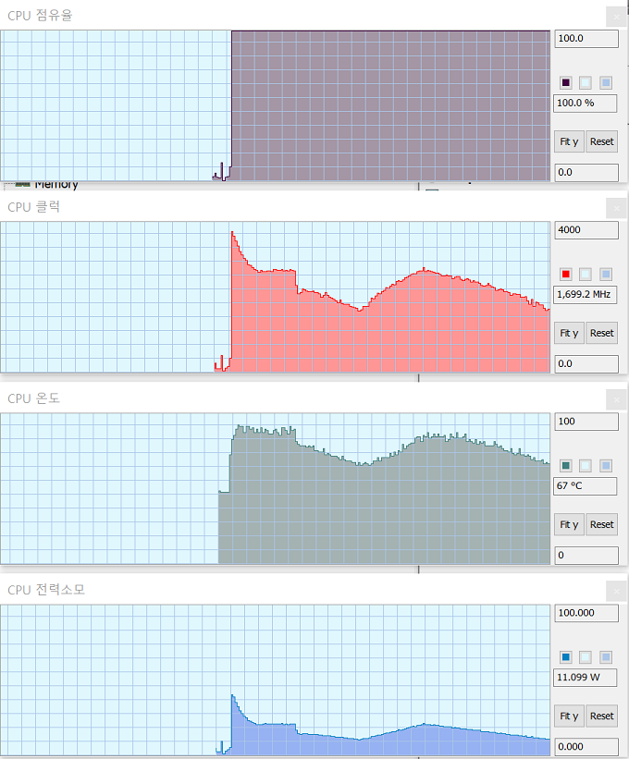The width and height of the screenshot is (629, 759).
Task: Edit the 100.0 maximum field of CPU 점유율
Action: click(x=586, y=39)
